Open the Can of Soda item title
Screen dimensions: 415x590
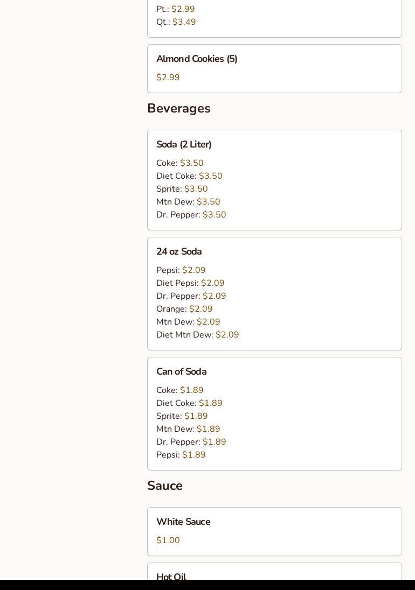click(181, 371)
